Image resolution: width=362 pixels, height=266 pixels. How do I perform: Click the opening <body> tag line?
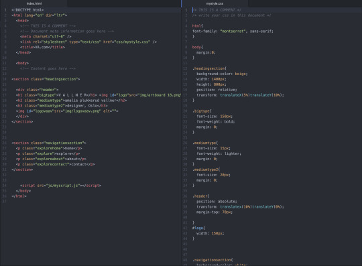(22, 63)
